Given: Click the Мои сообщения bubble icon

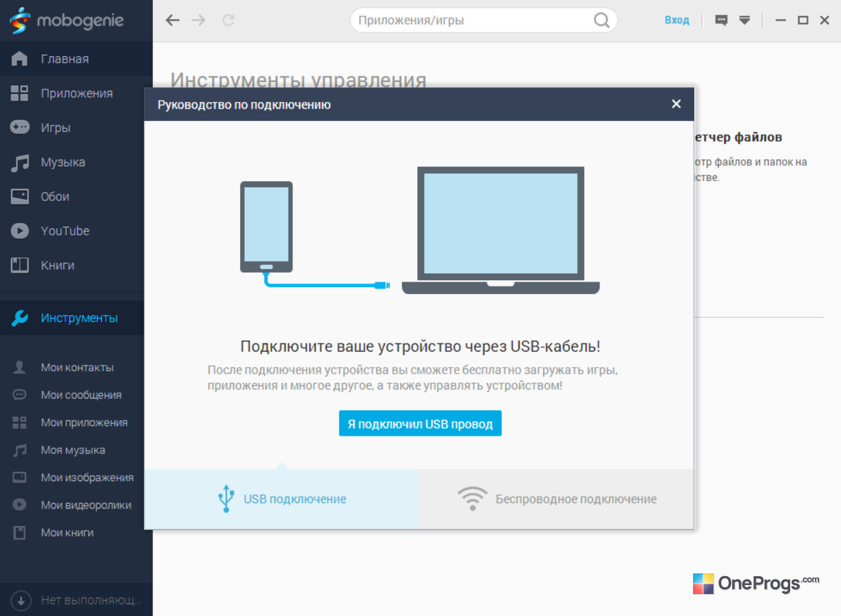Looking at the screenshot, I should [x=19, y=395].
